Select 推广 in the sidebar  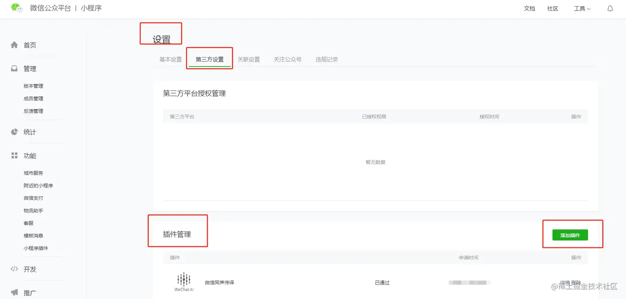[30, 293]
